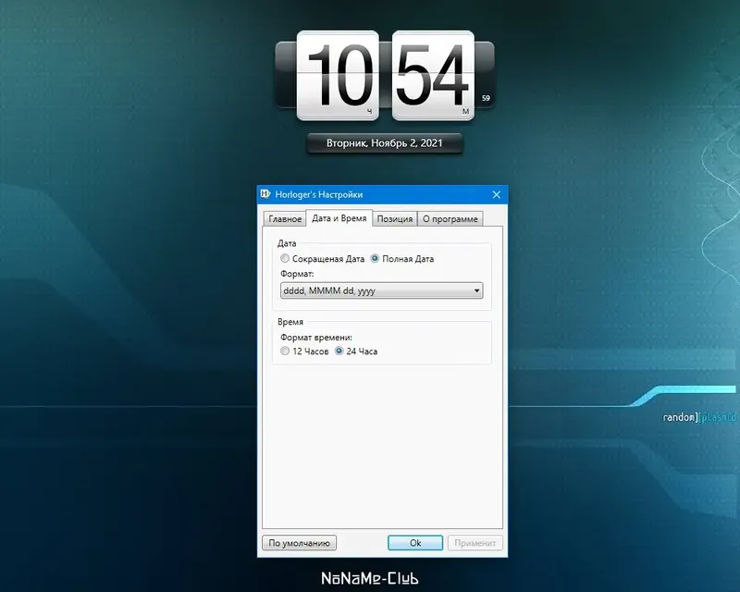Click the Формат времени: label
The height and width of the screenshot is (592, 740).
316,338
